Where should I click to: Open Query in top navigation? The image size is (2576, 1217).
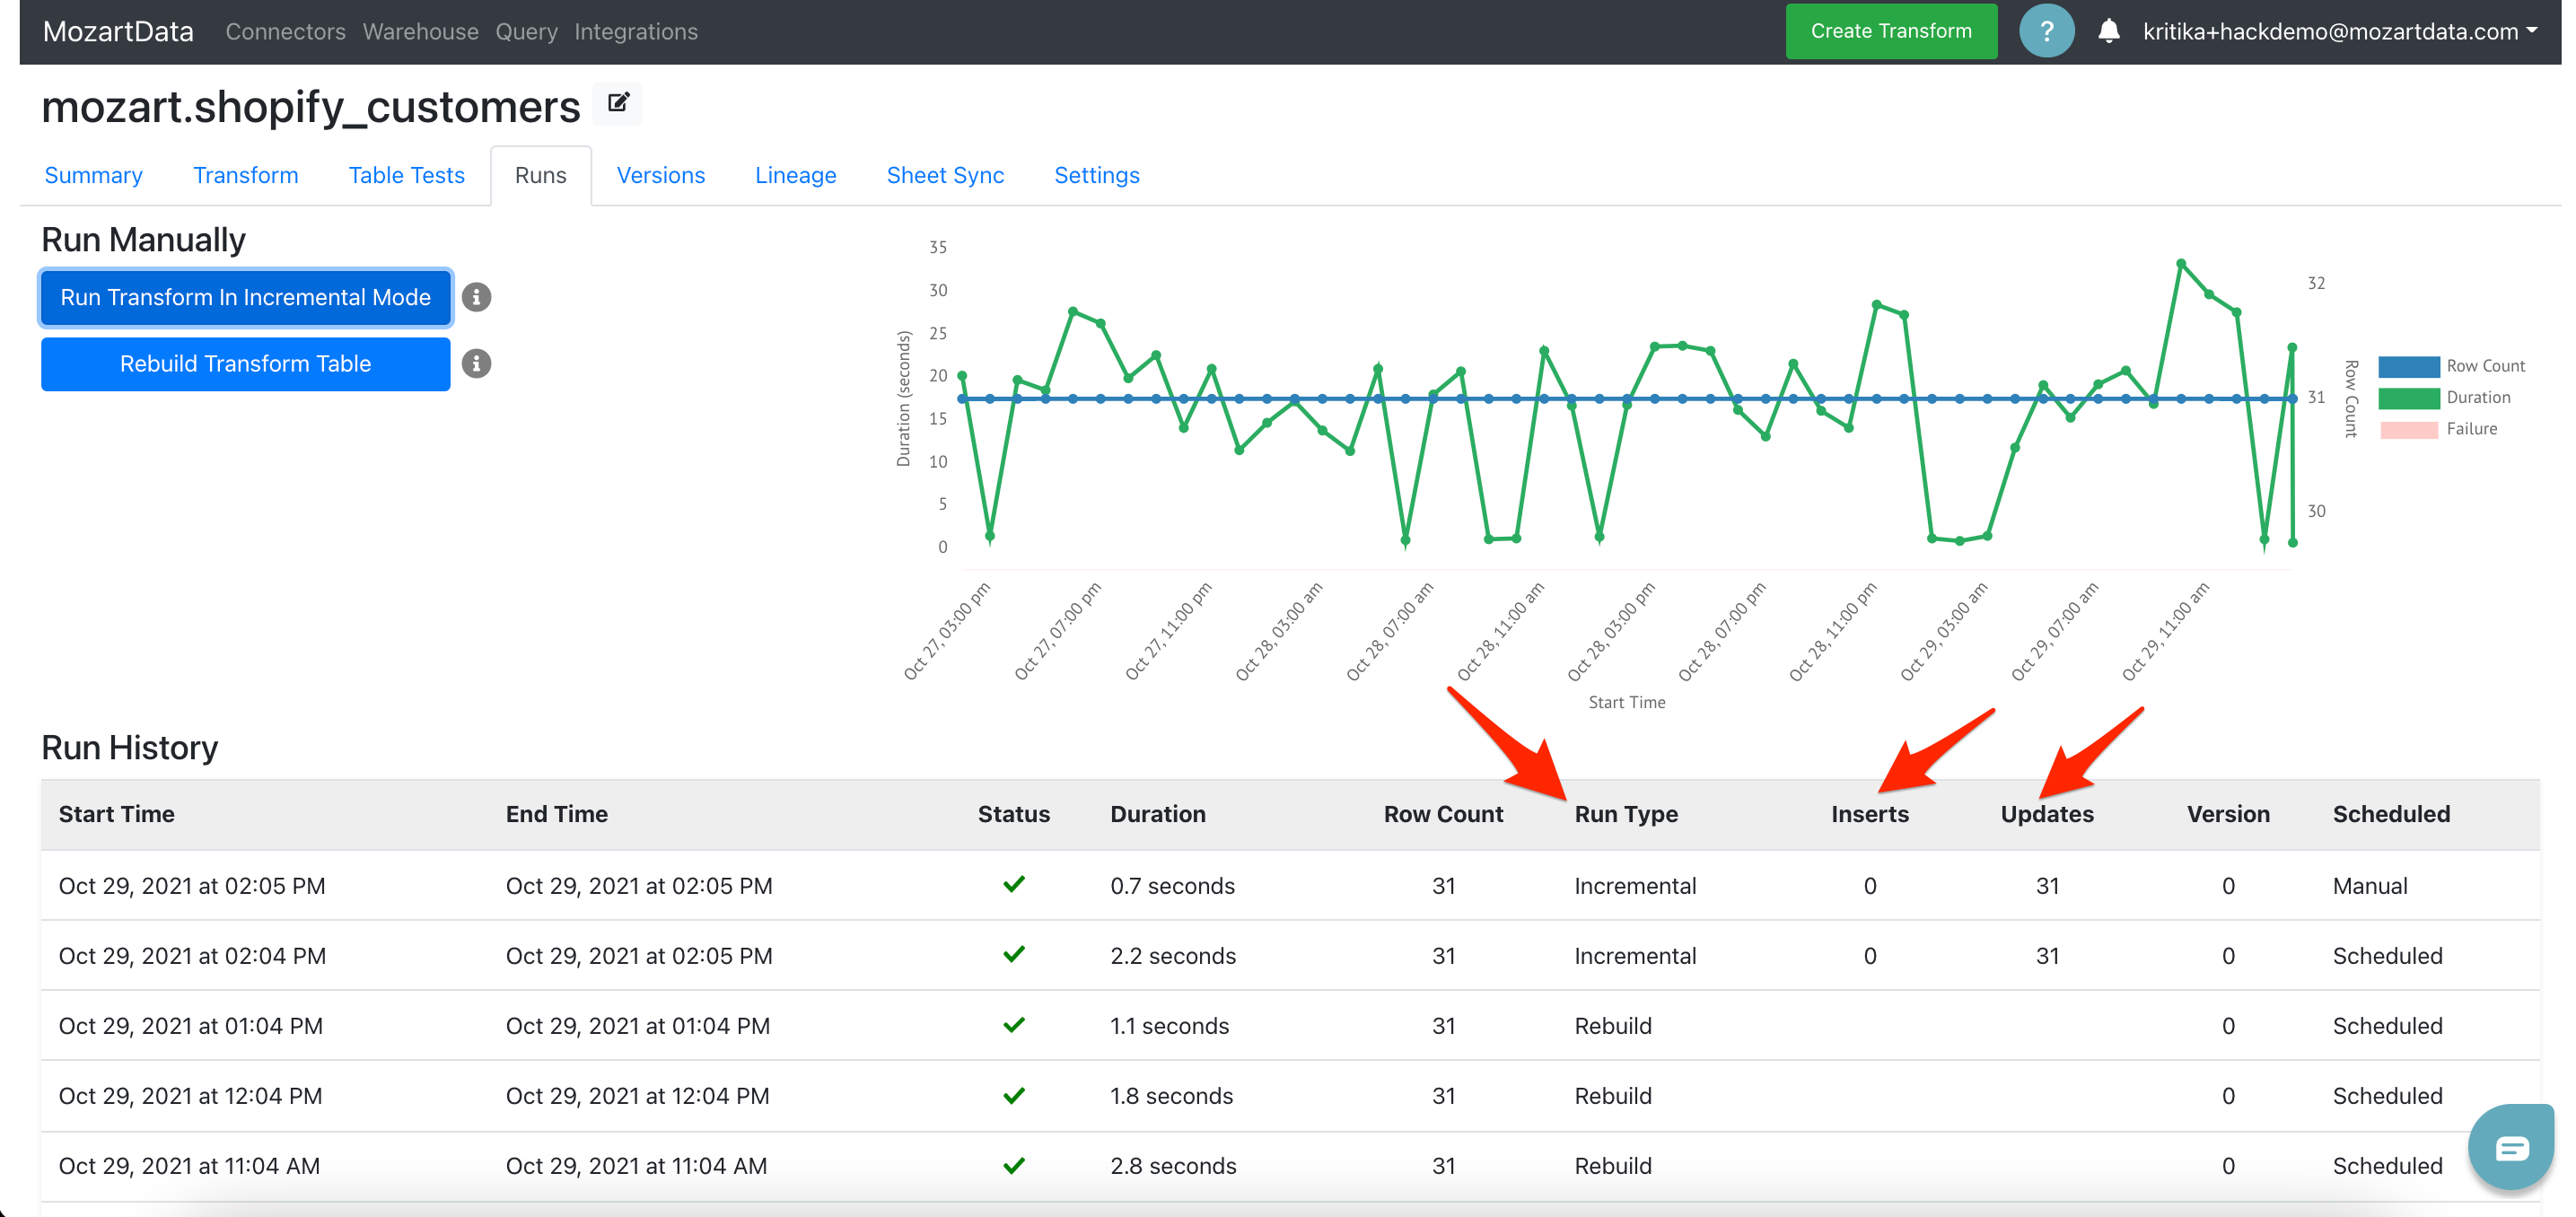526,31
